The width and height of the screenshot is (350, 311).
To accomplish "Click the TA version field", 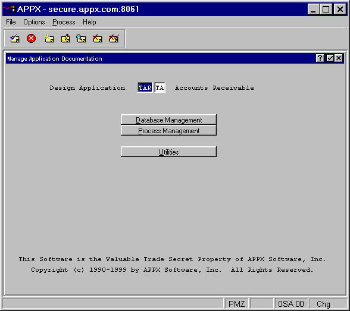I will (x=160, y=87).
